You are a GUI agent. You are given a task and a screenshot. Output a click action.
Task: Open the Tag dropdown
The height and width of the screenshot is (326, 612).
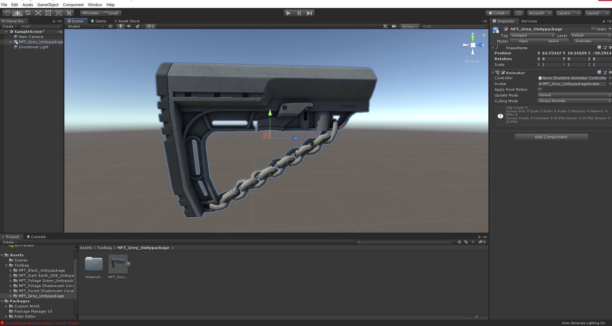point(532,35)
